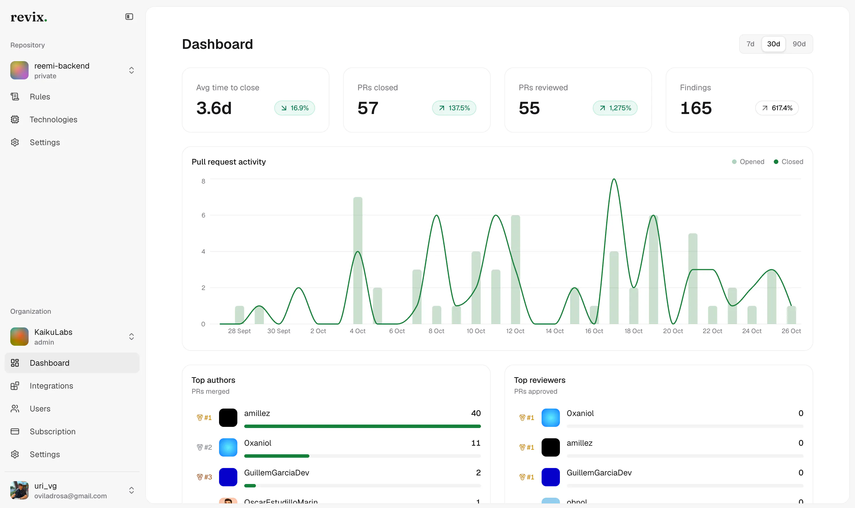Click GuillemGarciaDev avatar in Top reviewers
Image resolution: width=855 pixels, height=508 pixels.
click(551, 477)
